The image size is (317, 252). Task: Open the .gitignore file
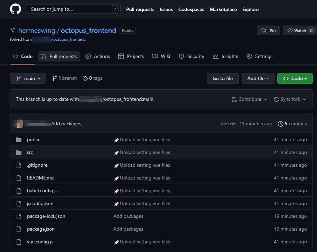pos(37,165)
